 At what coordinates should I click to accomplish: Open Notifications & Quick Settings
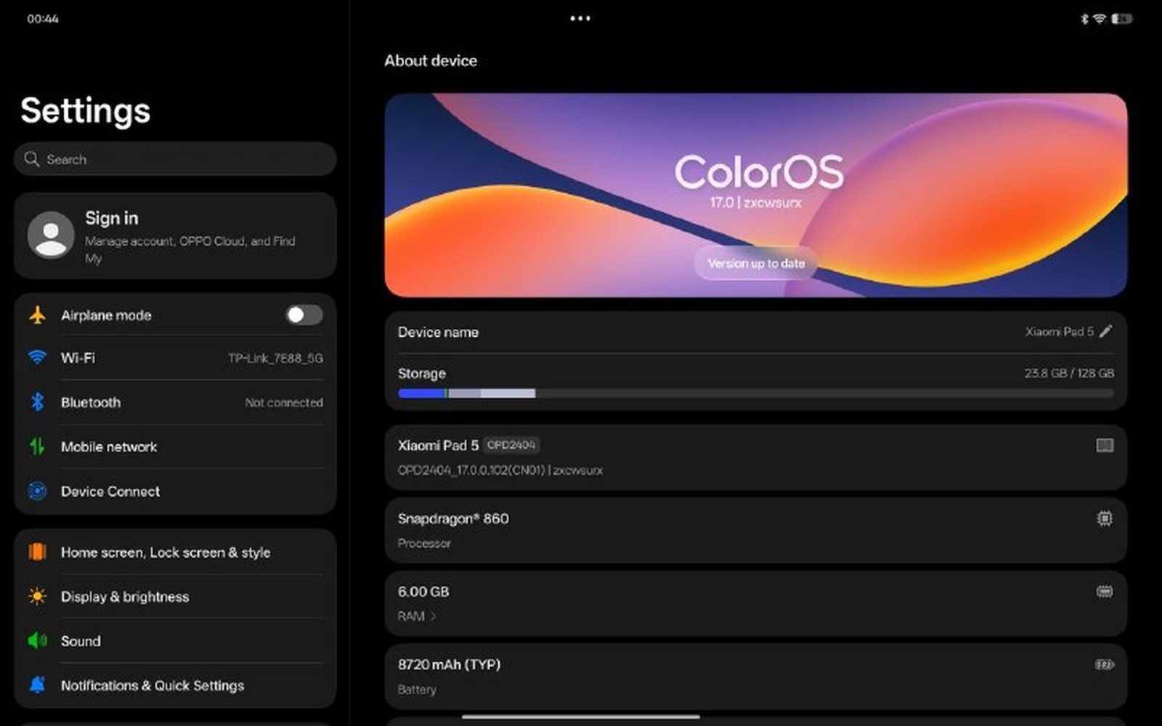175,685
